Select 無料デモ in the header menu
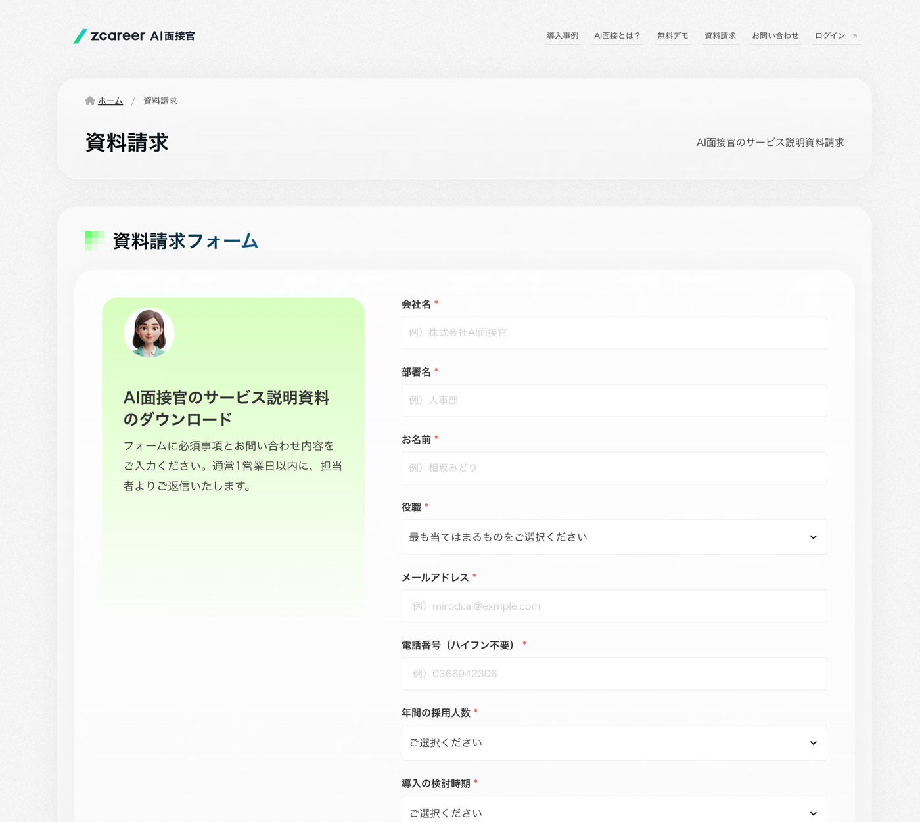Viewport: 920px width, 822px height. click(x=673, y=36)
